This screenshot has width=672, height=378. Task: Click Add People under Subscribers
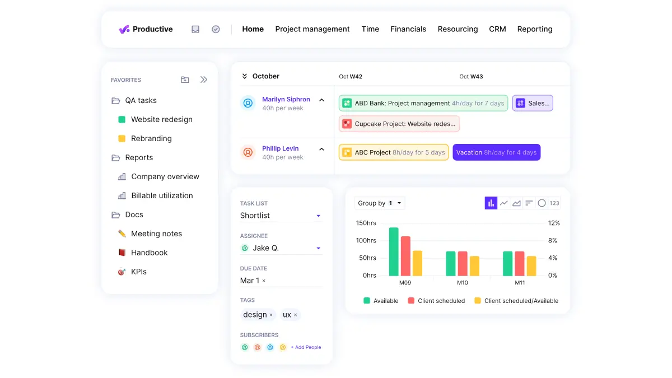pyautogui.click(x=306, y=347)
